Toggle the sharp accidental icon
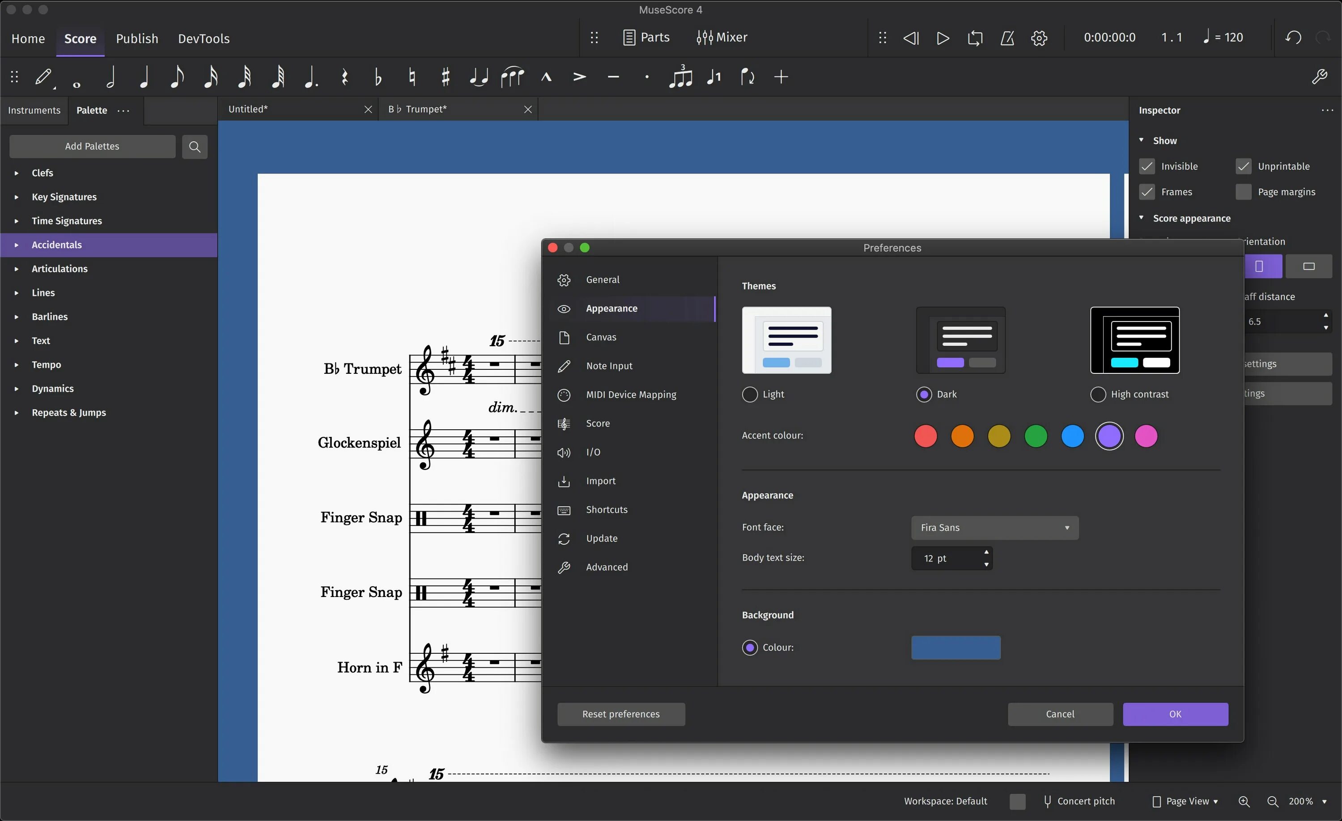The height and width of the screenshot is (821, 1342). [446, 77]
